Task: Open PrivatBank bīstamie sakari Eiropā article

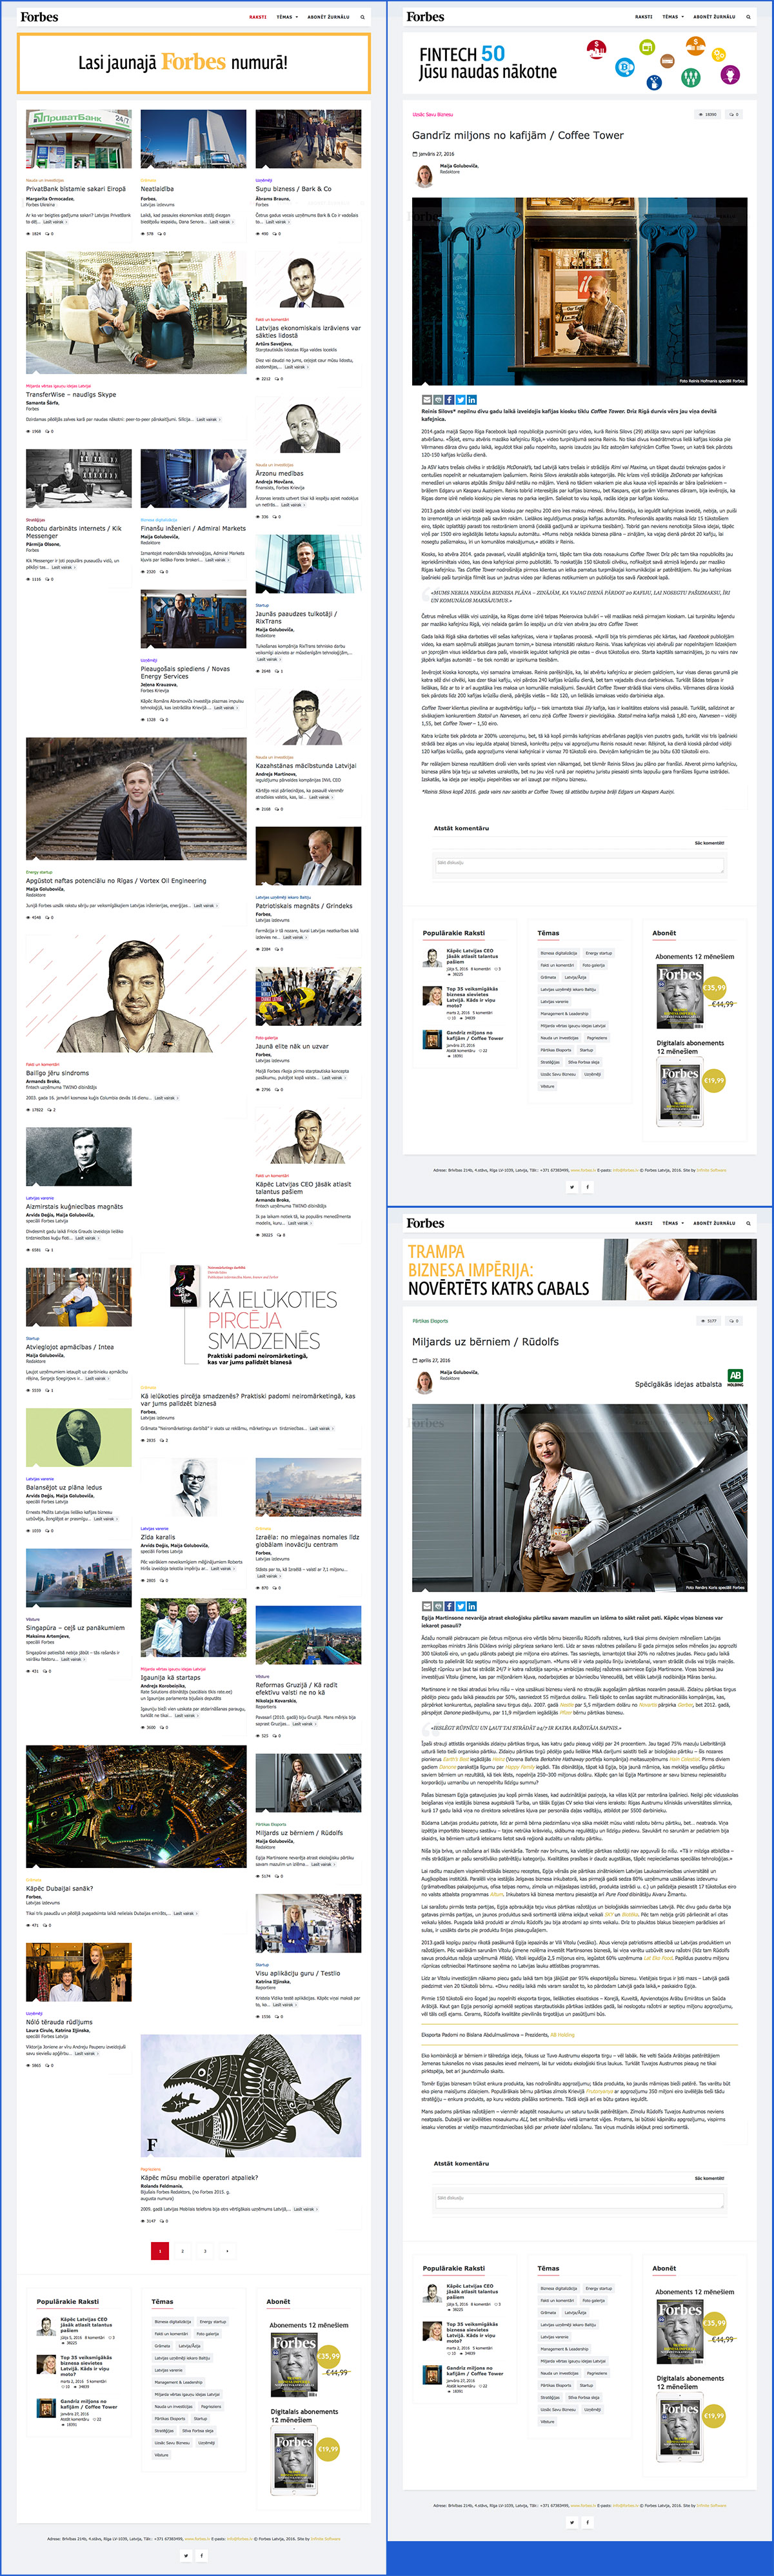Action: click(76, 189)
